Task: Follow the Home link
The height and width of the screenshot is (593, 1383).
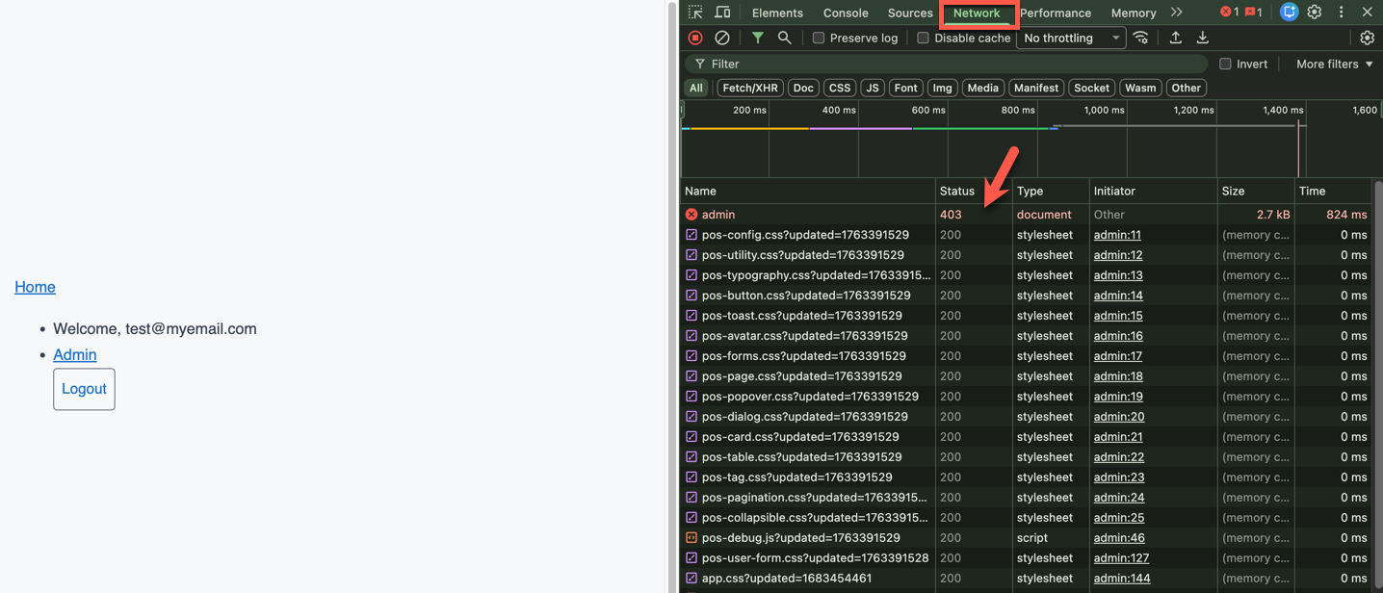Action: pyautogui.click(x=35, y=287)
